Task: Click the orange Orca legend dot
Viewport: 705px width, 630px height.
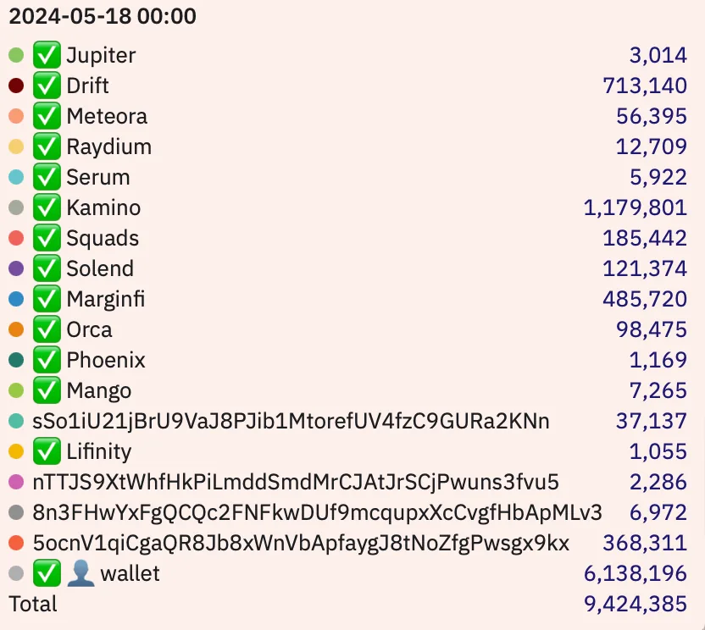Action: coord(16,329)
